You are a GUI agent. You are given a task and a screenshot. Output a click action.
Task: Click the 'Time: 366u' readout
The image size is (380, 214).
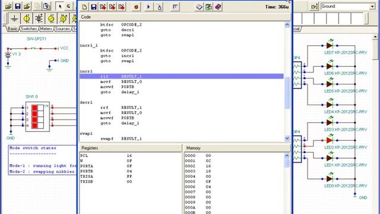[x=277, y=7]
